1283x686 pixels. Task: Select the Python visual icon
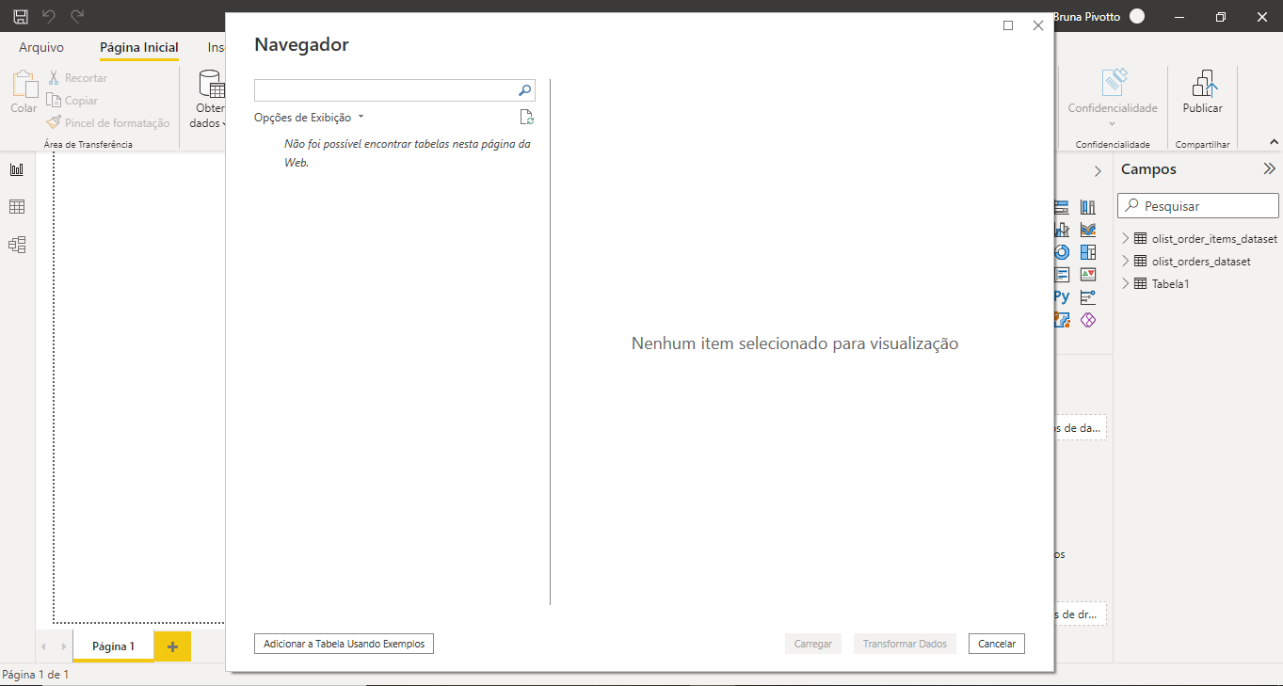[1062, 297]
